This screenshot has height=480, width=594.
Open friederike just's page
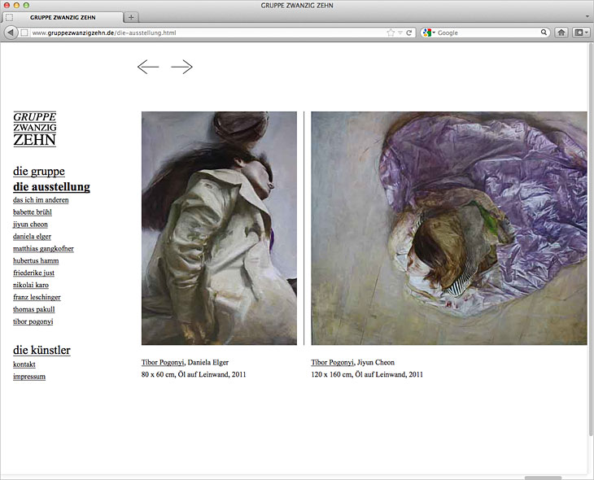click(33, 273)
